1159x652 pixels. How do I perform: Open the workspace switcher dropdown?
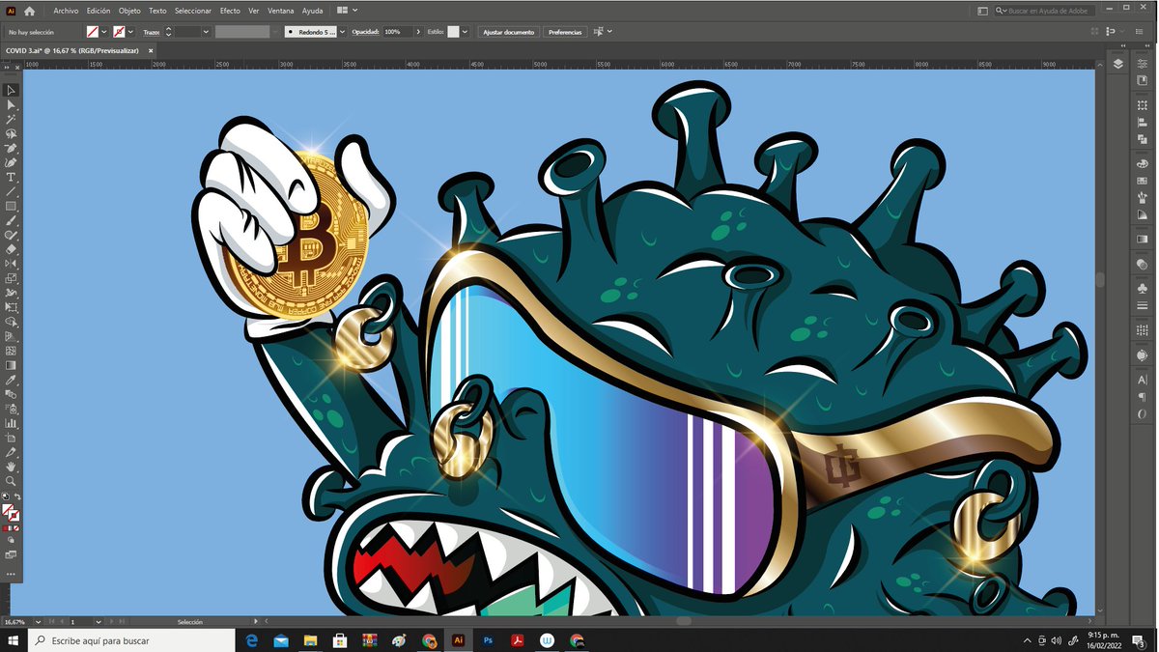point(981,11)
